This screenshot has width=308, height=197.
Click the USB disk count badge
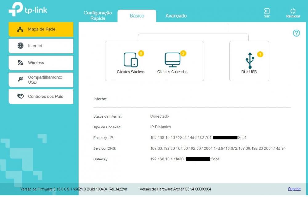[260, 54]
